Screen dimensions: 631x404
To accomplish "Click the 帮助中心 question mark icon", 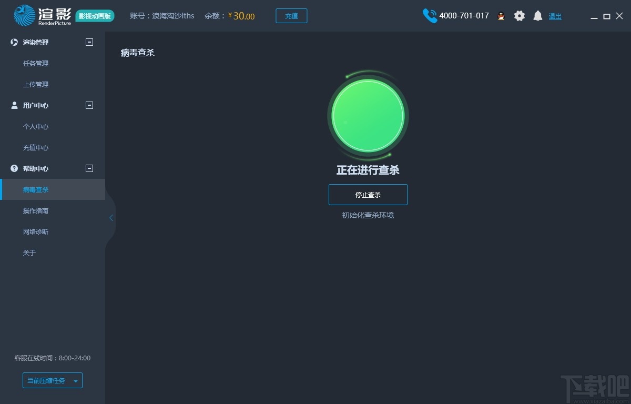I will pos(13,168).
